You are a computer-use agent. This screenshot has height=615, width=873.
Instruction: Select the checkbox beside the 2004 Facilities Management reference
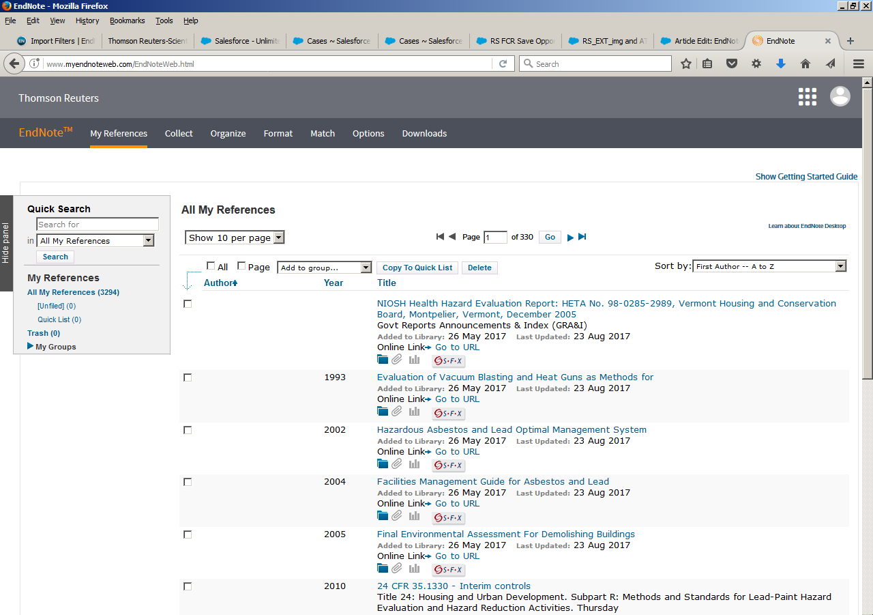coord(188,482)
